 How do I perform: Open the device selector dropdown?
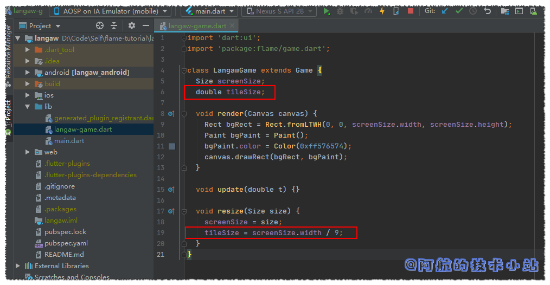(110, 11)
